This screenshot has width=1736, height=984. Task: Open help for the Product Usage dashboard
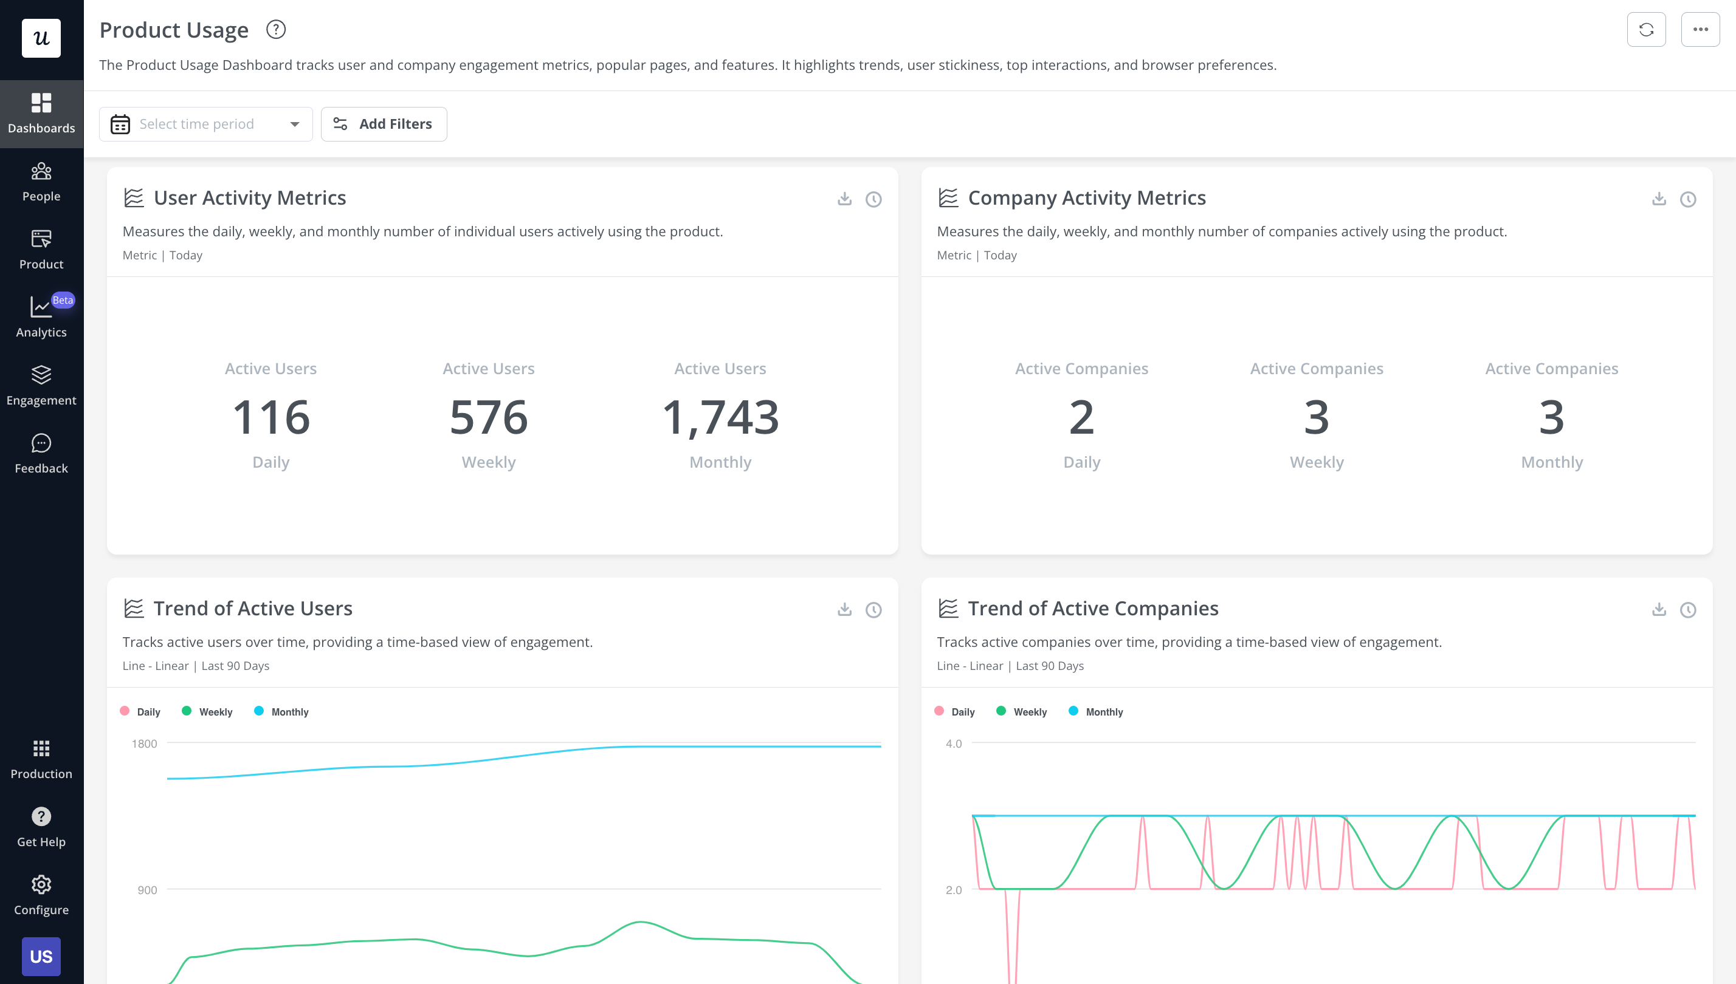[x=275, y=30]
